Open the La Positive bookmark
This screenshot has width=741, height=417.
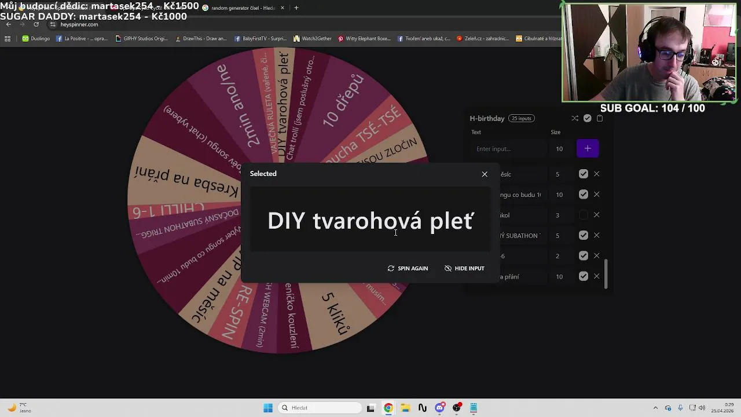(82, 39)
